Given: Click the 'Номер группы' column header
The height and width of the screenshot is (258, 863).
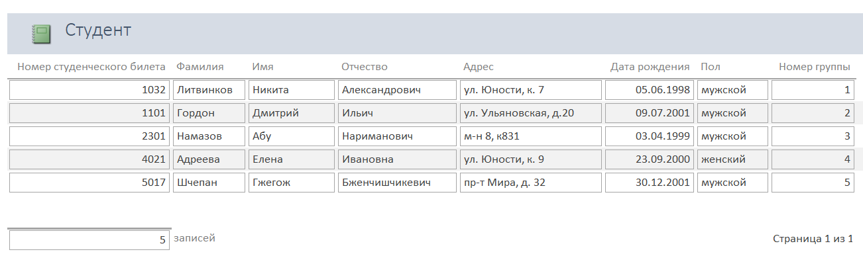Looking at the screenshot, I should [x=815, y=67].
